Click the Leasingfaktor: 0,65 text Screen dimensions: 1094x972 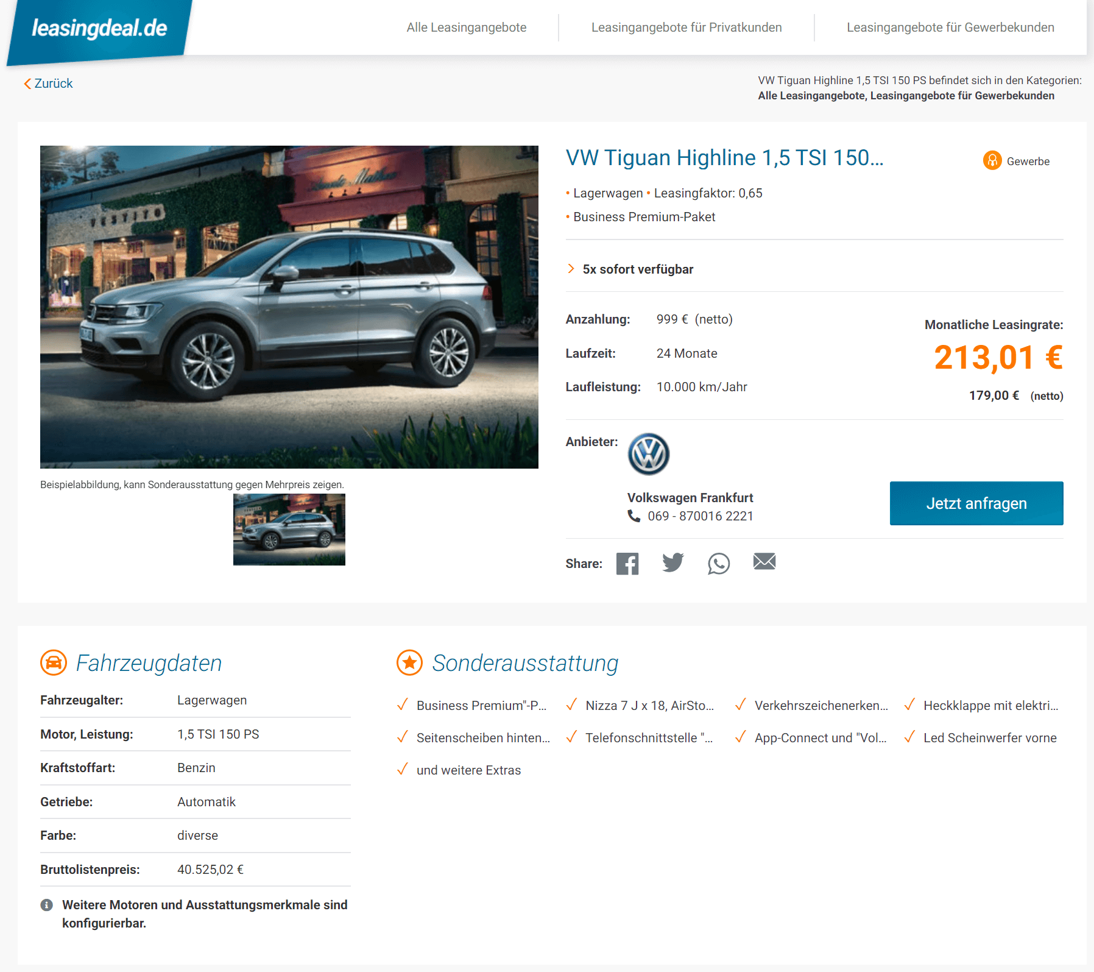point(708,193)
